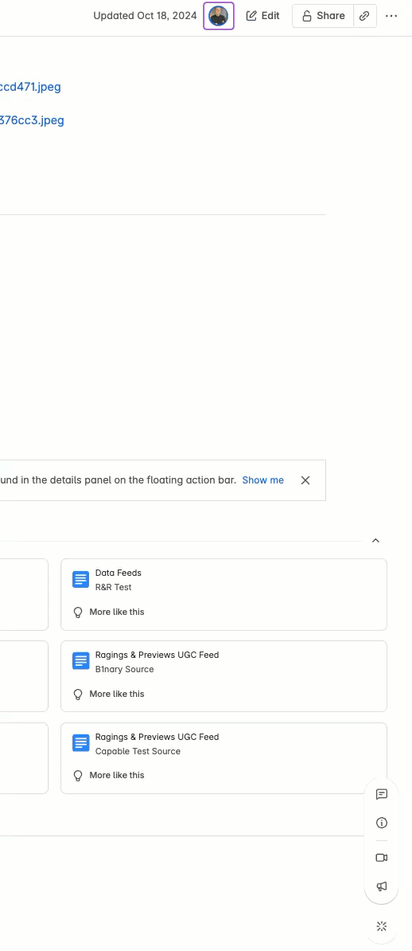Open the attachment ending ccd471.jpeg
This screenshot has height=951, width=412.
click(30, 87)
